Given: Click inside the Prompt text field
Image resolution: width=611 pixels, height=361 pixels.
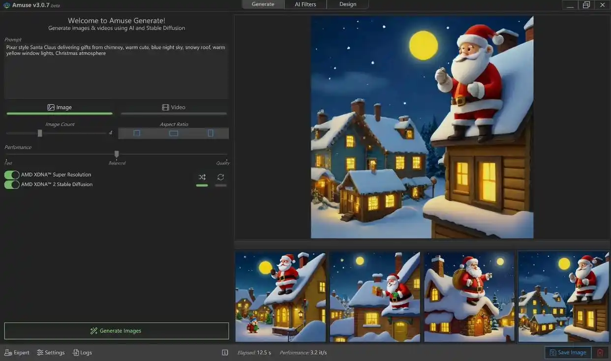Looking at the screenshot, I should [x=116, y=74].
